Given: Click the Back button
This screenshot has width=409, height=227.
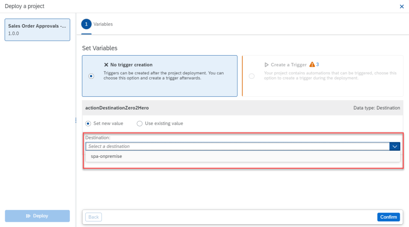Looking at the screenshot, I should tap(94, 217).
